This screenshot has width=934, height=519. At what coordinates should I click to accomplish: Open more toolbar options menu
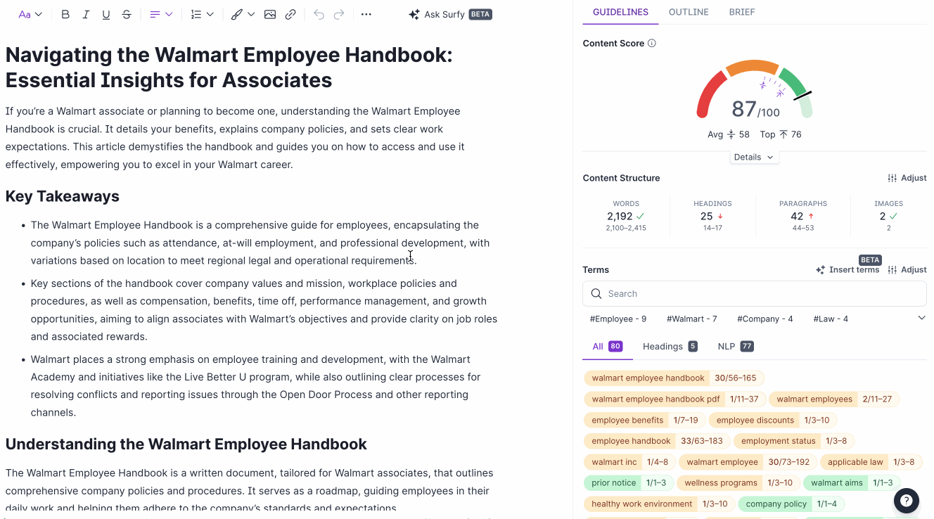366,14
